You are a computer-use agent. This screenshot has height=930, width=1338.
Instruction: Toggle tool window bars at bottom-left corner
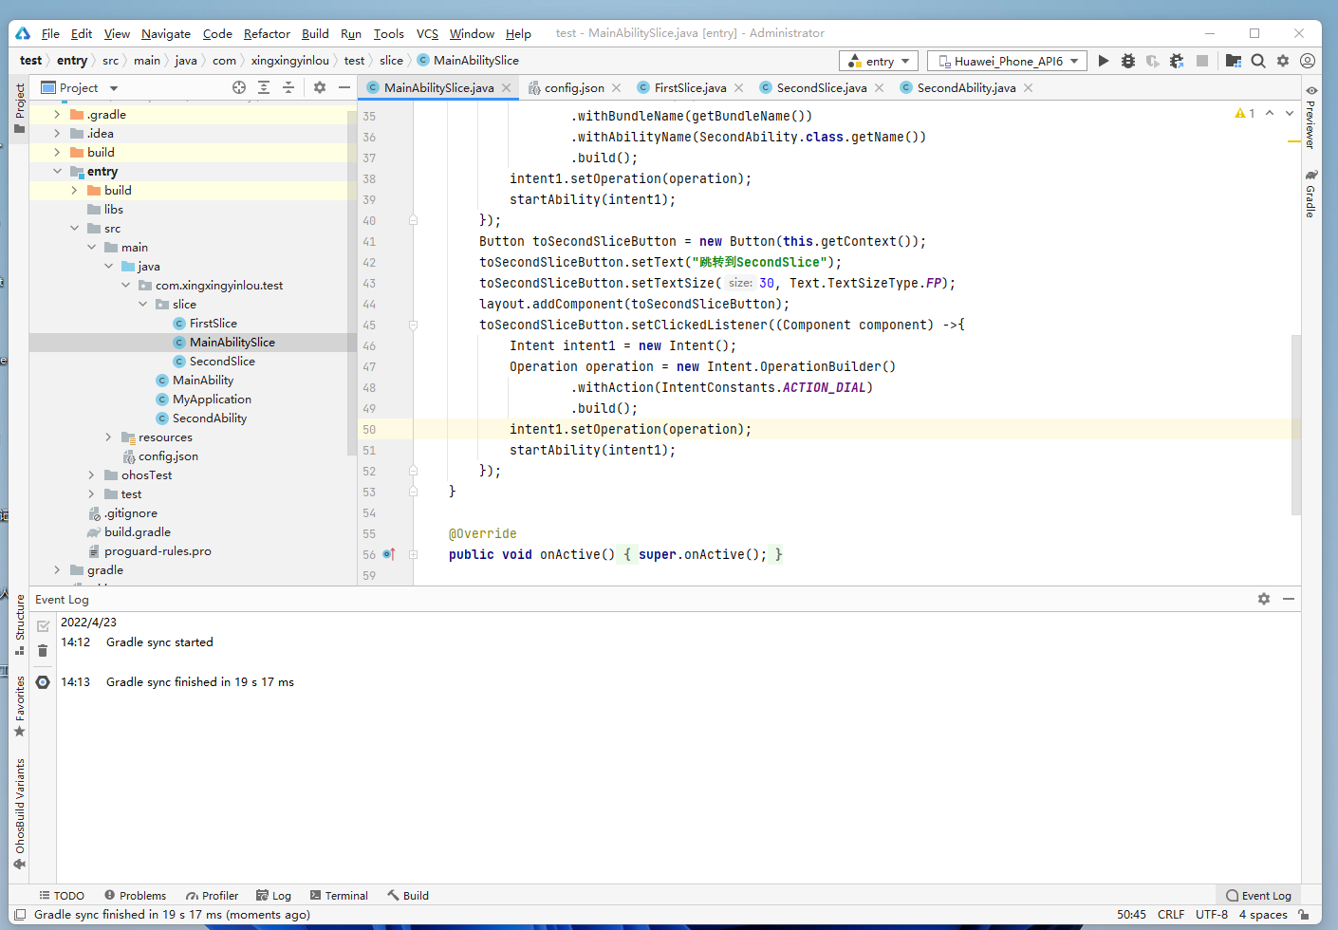click(20, 915)
